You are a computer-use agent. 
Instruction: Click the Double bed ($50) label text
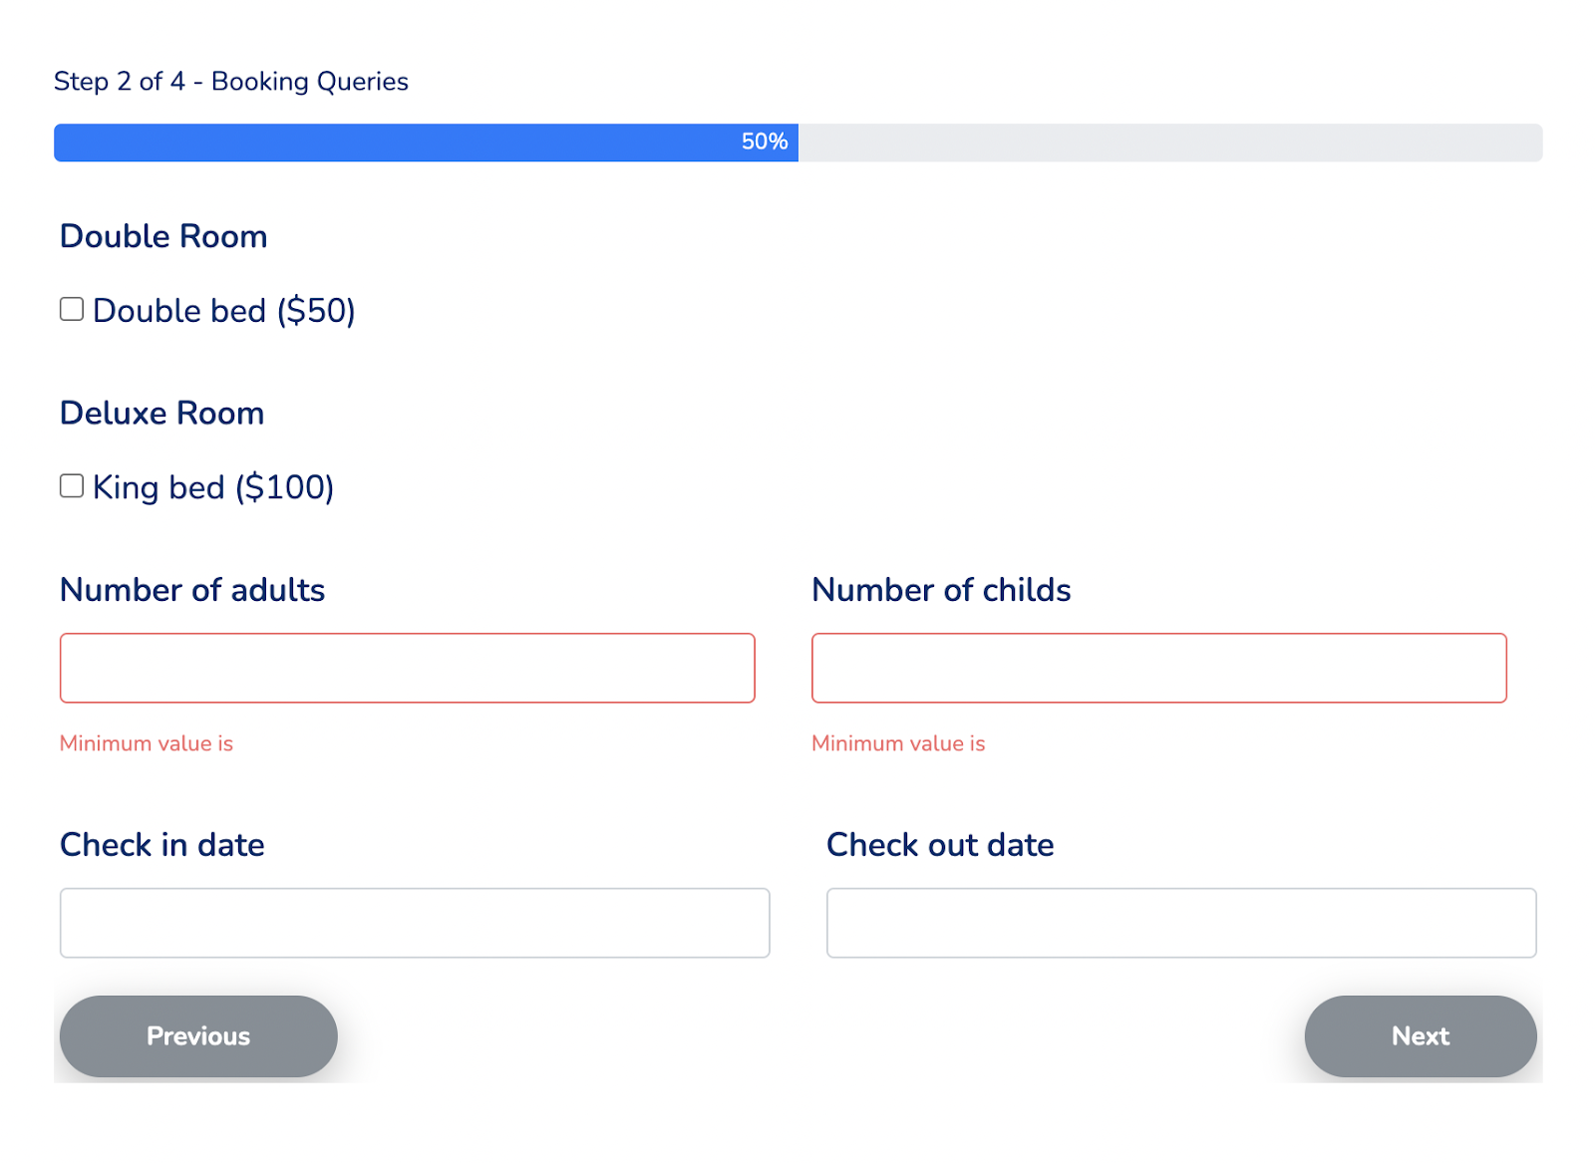(x=223, y=311)
